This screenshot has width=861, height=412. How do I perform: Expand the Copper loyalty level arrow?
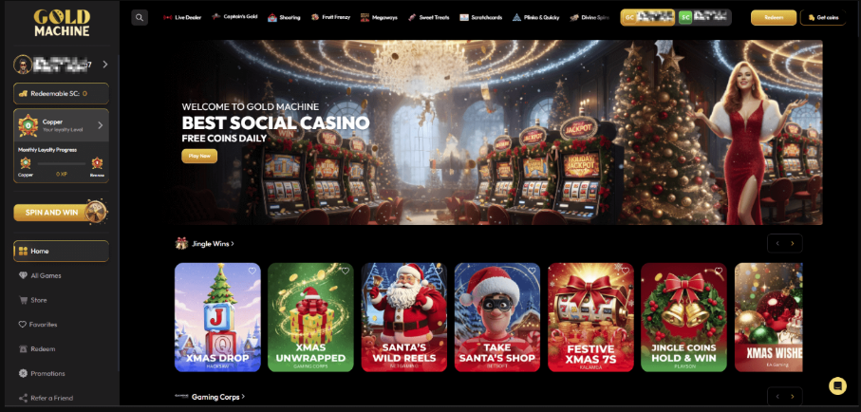coord(100,125)
